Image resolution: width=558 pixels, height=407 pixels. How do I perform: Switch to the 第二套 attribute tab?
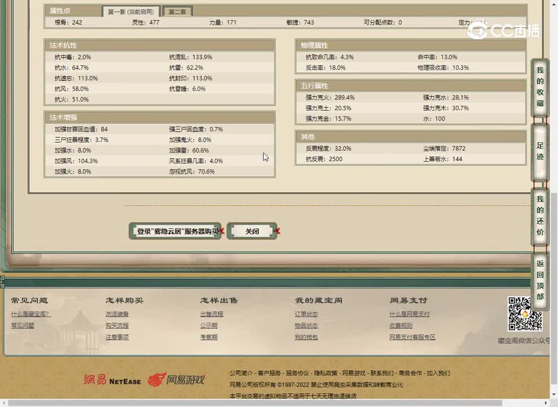tap(177, 10)
